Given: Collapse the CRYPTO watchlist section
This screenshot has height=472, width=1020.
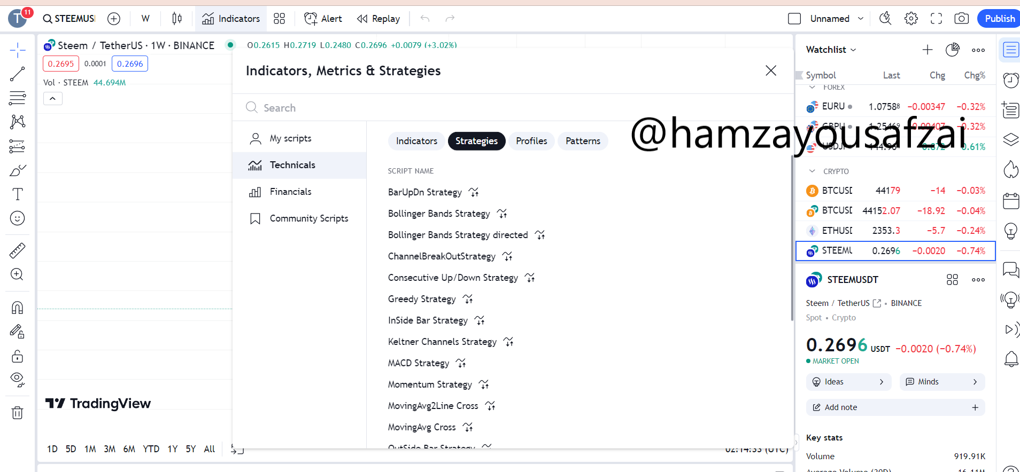Looking at the screenshot, I should click(x=813, y=171).
